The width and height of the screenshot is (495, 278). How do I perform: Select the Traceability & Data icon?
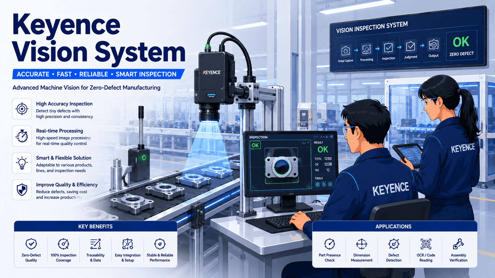point(95,244)
